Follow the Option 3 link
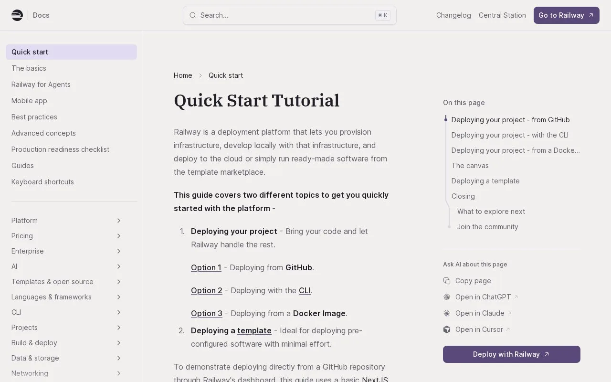611x382 pixels. [x=207, y=313]
